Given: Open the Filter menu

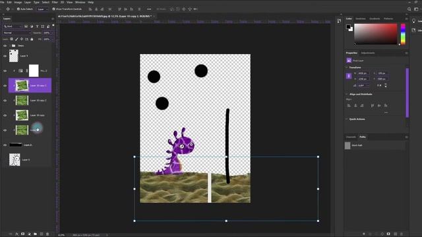Looking at the screenshot, I should (55, 2).
